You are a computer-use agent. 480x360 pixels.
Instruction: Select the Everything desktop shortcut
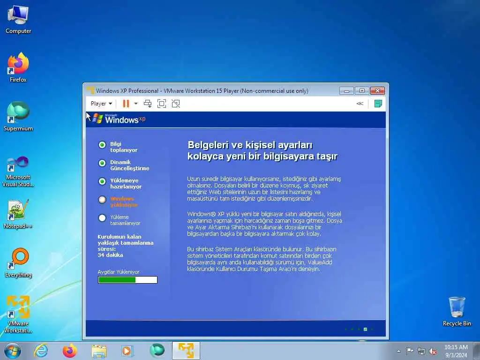(18, 262)
